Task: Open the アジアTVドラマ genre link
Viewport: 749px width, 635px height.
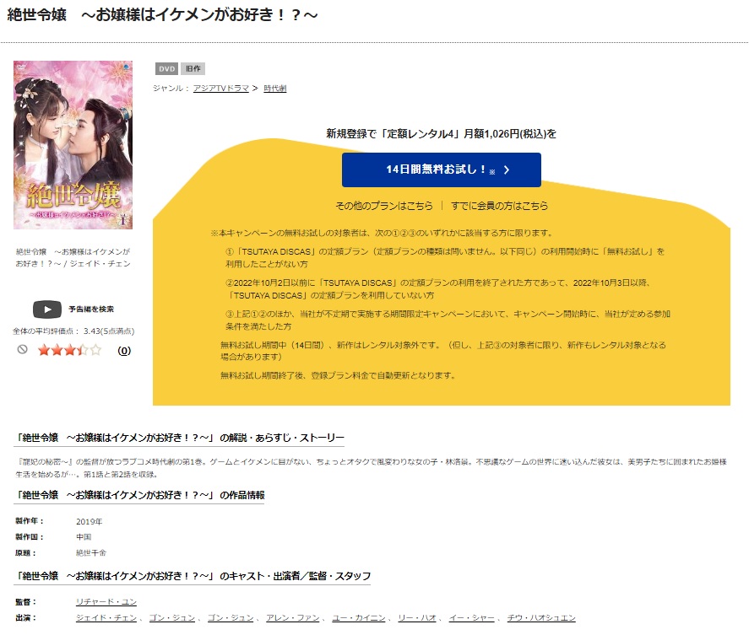Action: pyautogui.click(x=221, y=89)
